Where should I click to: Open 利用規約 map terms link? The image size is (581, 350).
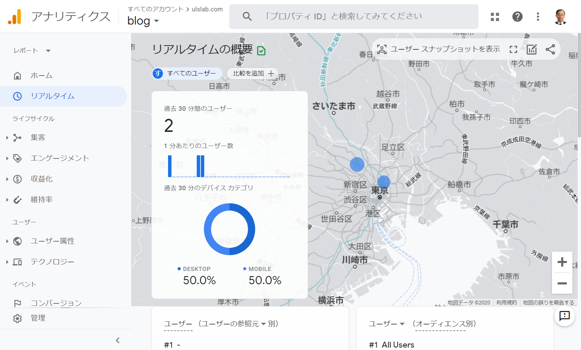[506, 302]
